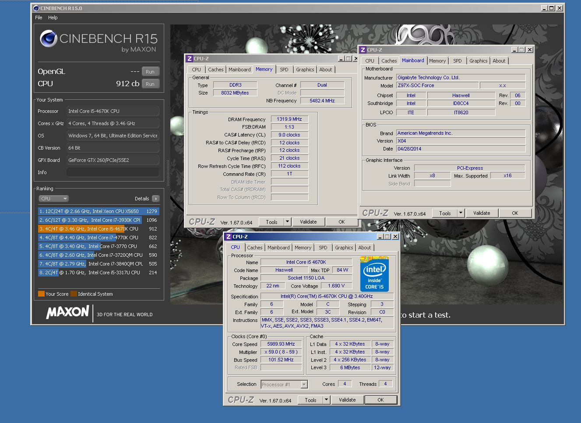
Task: Click the Info input field in Your System
Action: coord(113,172)
